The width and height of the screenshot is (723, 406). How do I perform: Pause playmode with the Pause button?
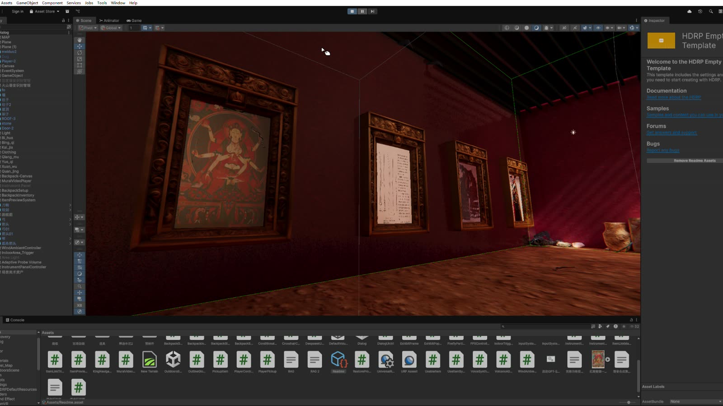[362, 11]
